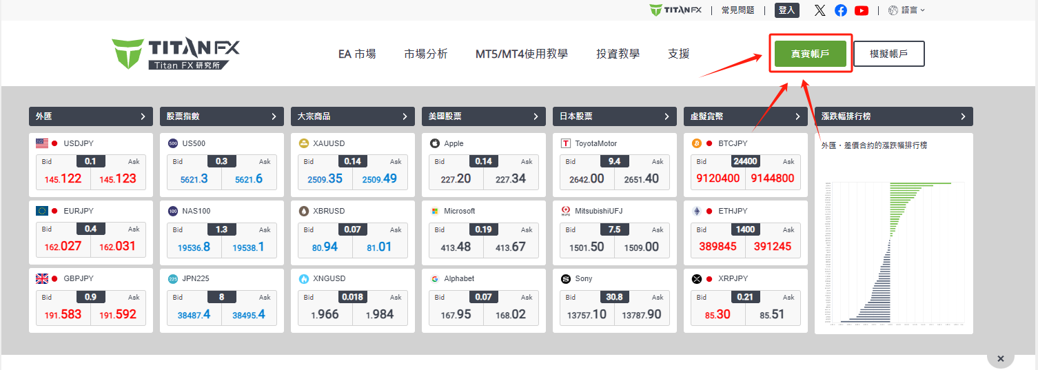The height and width of the screenshot is (370, 1038).
Task: Click the XRPJPY ripple icon
Action: [696, 278]
